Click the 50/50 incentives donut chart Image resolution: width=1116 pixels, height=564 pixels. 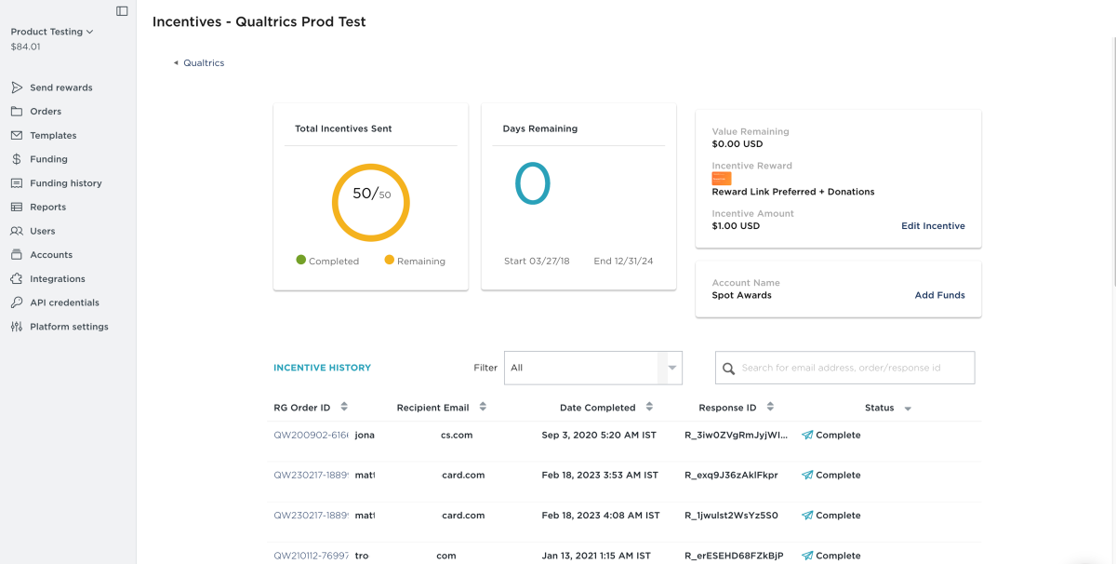pyautogui.click(x=371, y=202)
